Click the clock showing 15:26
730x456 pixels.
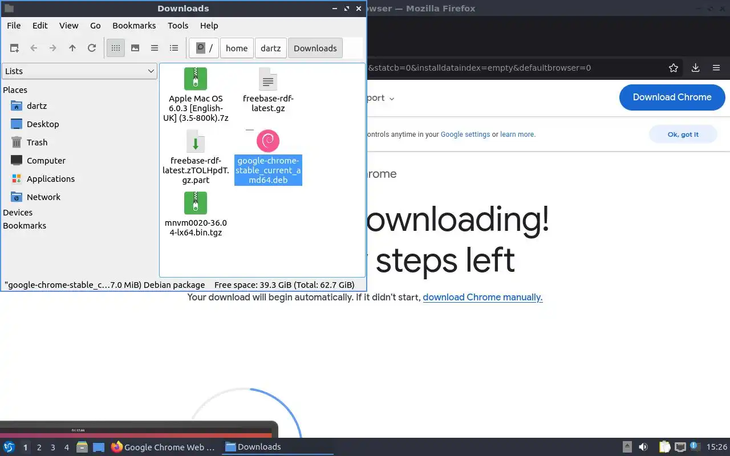point(717,447)
